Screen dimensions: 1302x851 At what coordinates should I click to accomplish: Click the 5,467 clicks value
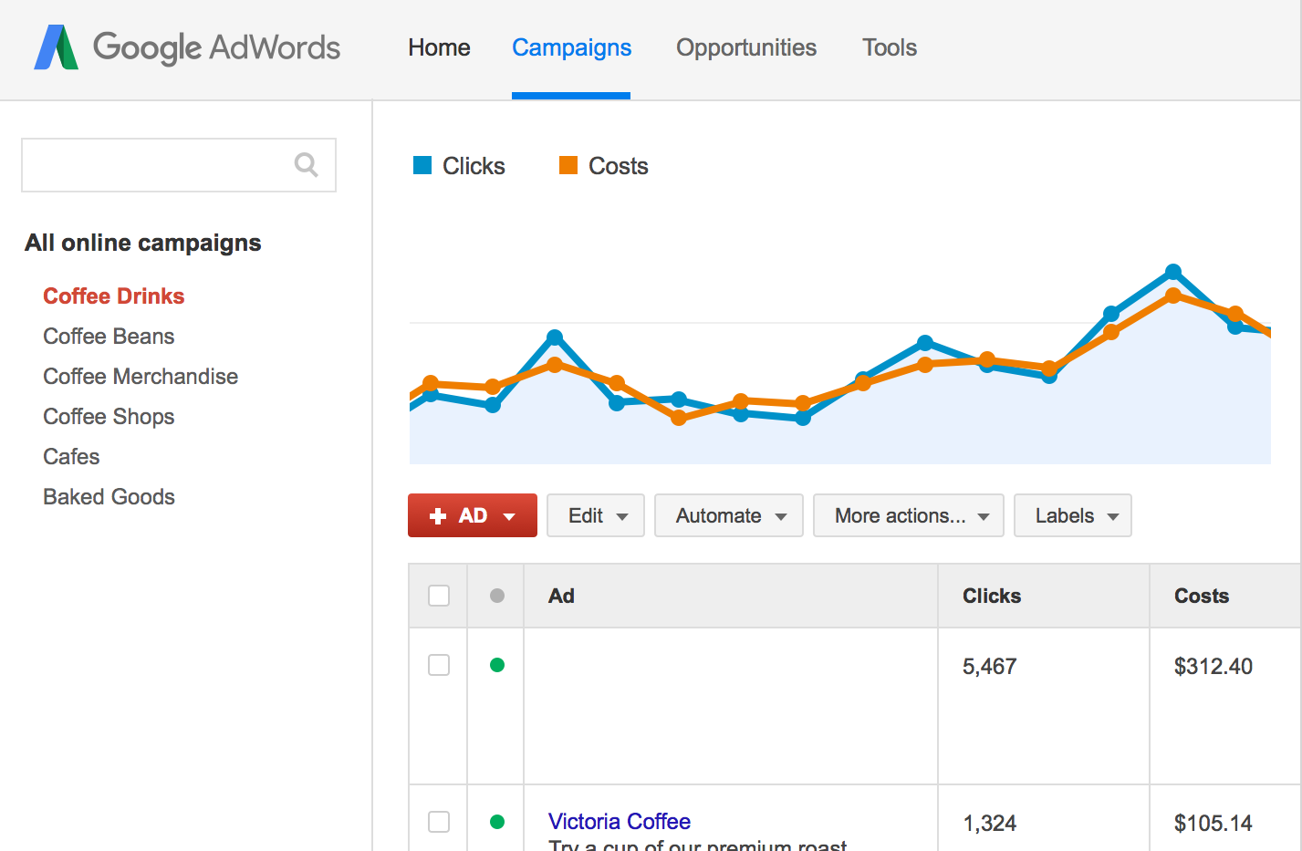(x=990, y=667)
